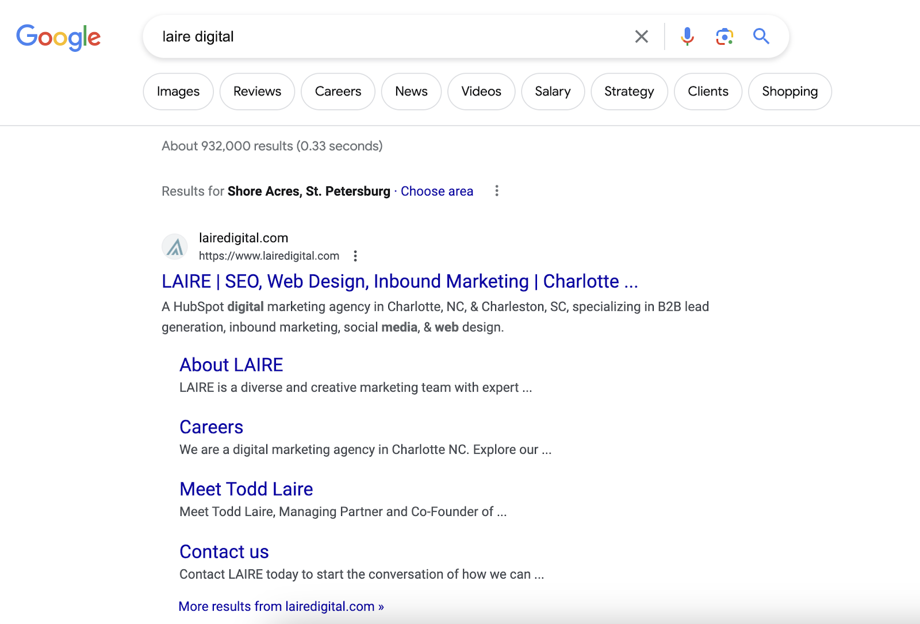Clear the search query with the X icon
Screen dimensions: 920x624
(641, 36)
